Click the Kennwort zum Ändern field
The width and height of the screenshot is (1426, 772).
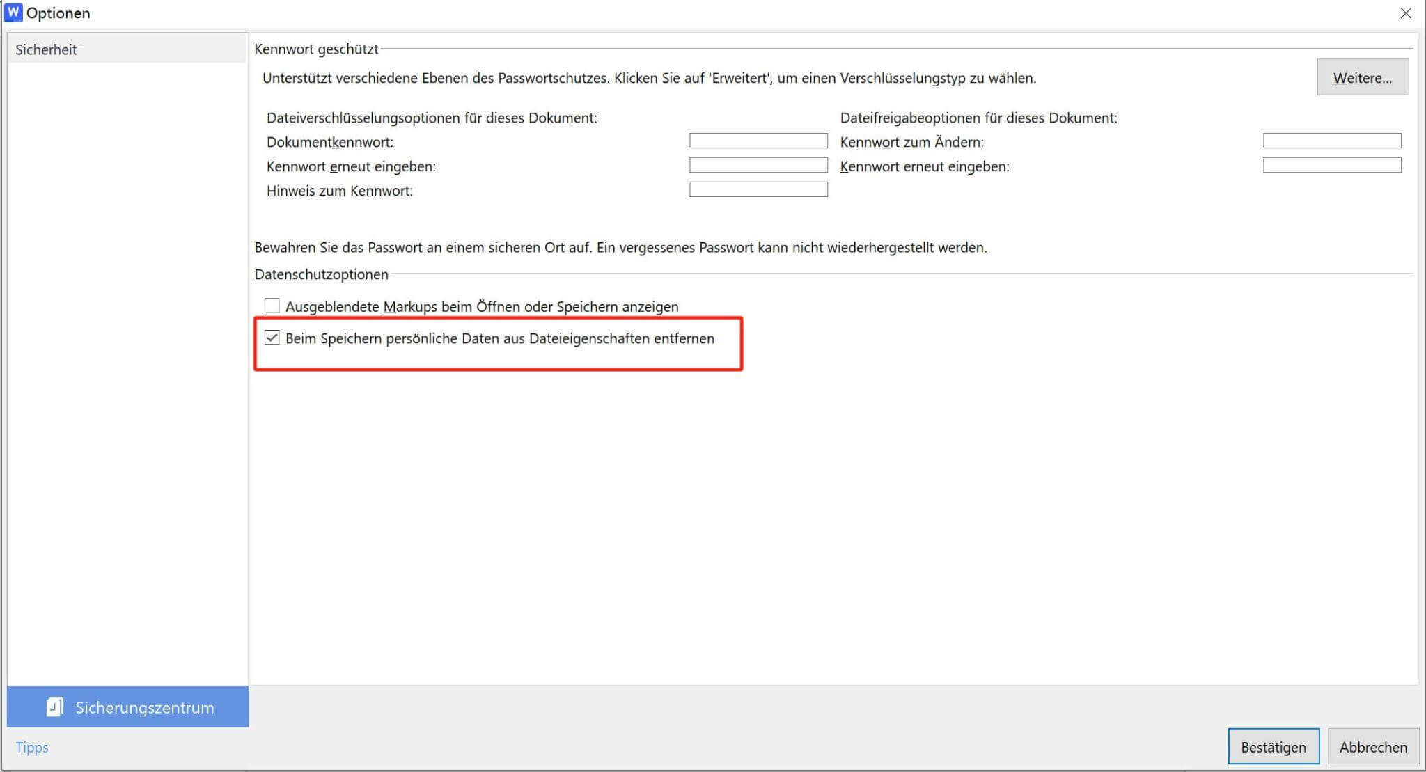coord(1331,141)
